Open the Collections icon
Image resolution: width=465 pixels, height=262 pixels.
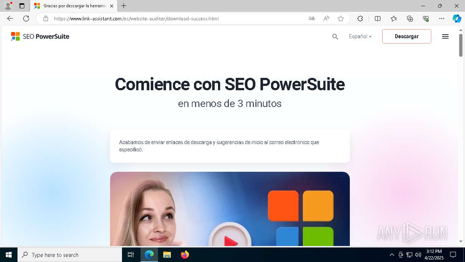tap(410, 19)
